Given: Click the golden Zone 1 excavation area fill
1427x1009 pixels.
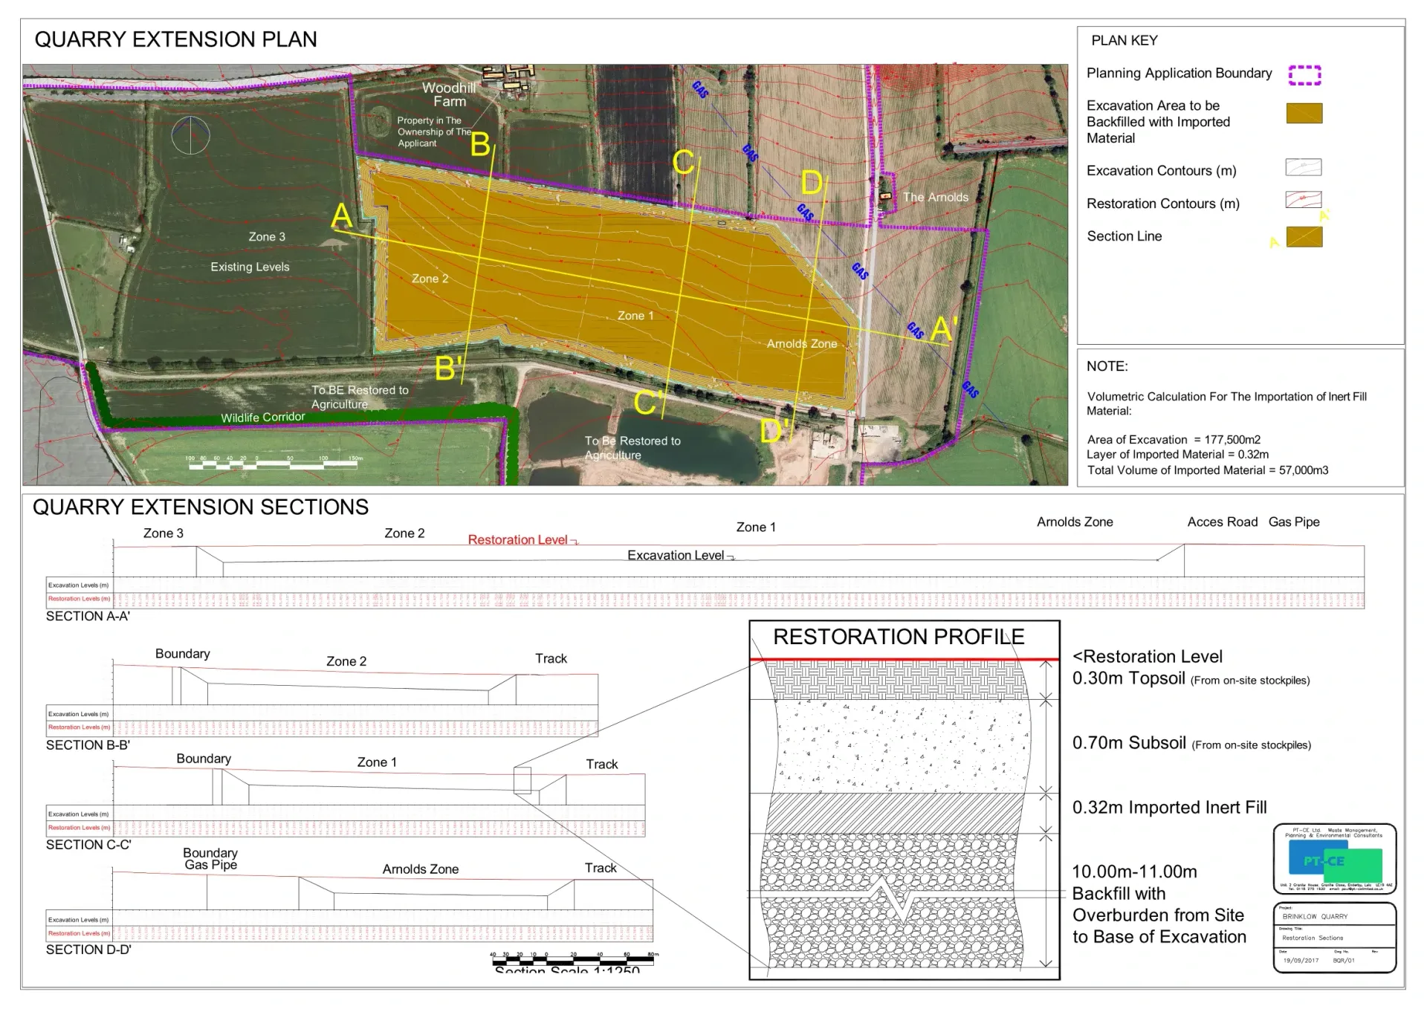Looking at the screenshot, I should (x=635, y=316).
